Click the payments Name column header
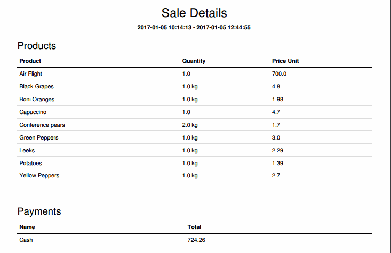This screenshot has height=253, width=391. 27,227
